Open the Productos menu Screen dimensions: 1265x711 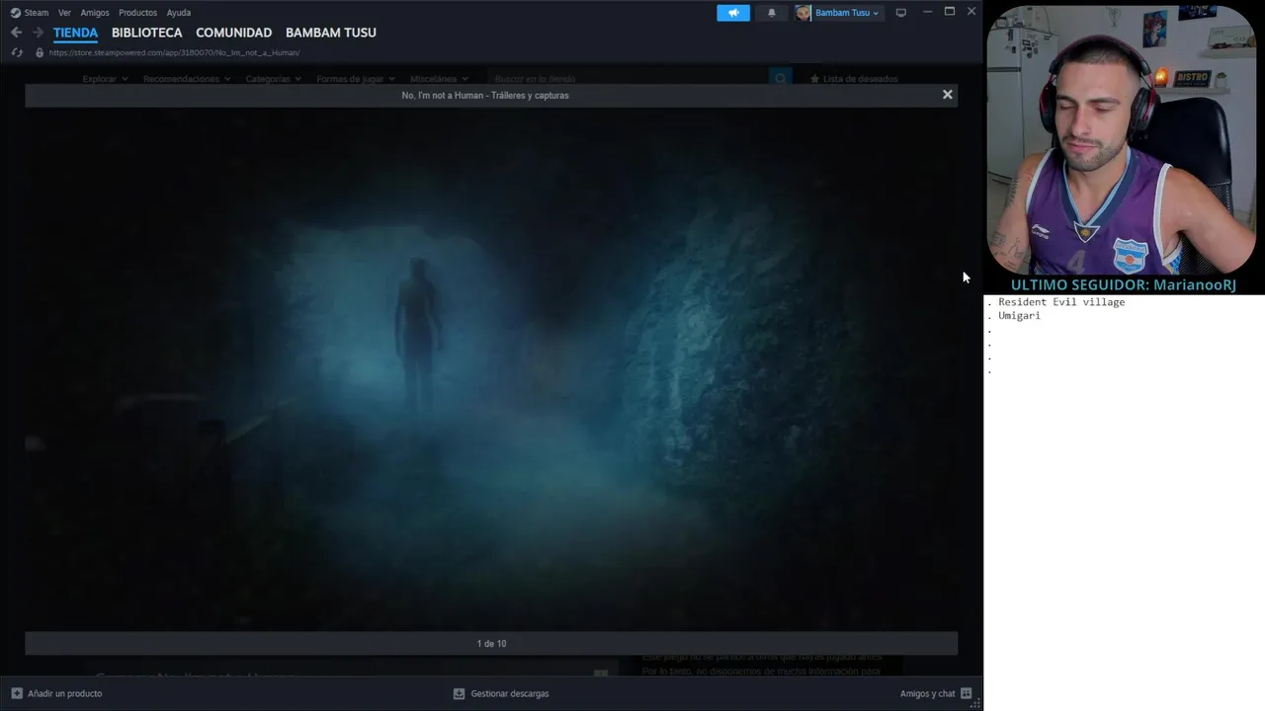(137, 13)
